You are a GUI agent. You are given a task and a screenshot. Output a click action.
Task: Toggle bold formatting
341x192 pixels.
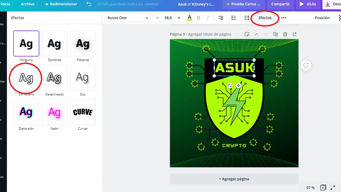(198, 18)
